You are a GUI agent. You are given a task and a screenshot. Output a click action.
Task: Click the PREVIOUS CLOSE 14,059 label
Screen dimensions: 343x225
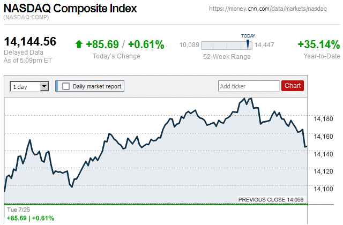tap(271, 199)
